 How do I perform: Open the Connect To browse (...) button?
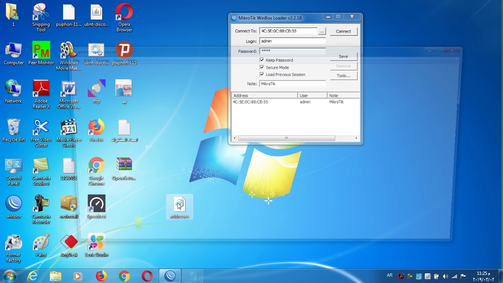click(x=322, y=31)
